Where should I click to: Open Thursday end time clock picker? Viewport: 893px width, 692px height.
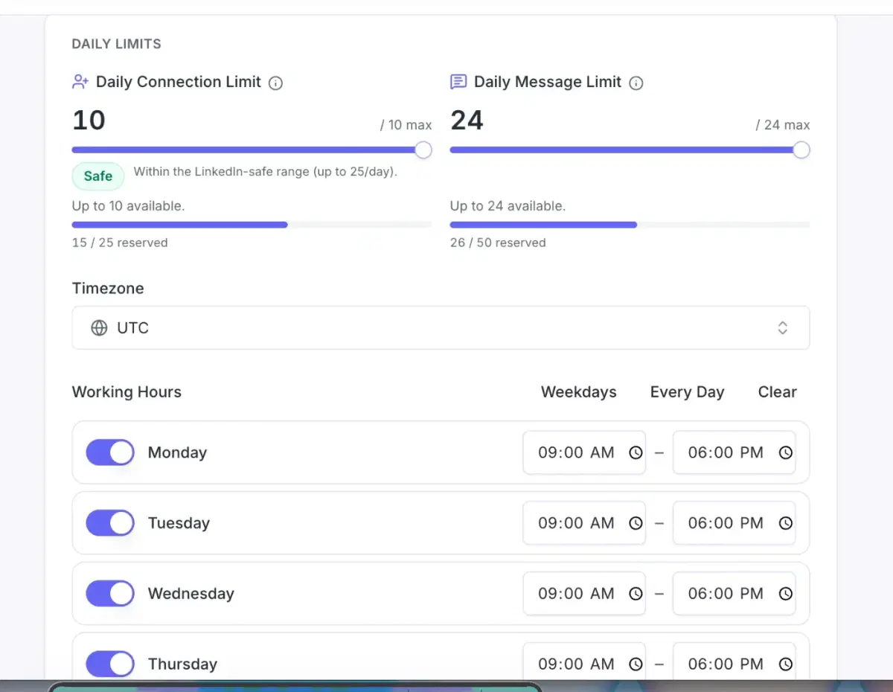(786, 664)
